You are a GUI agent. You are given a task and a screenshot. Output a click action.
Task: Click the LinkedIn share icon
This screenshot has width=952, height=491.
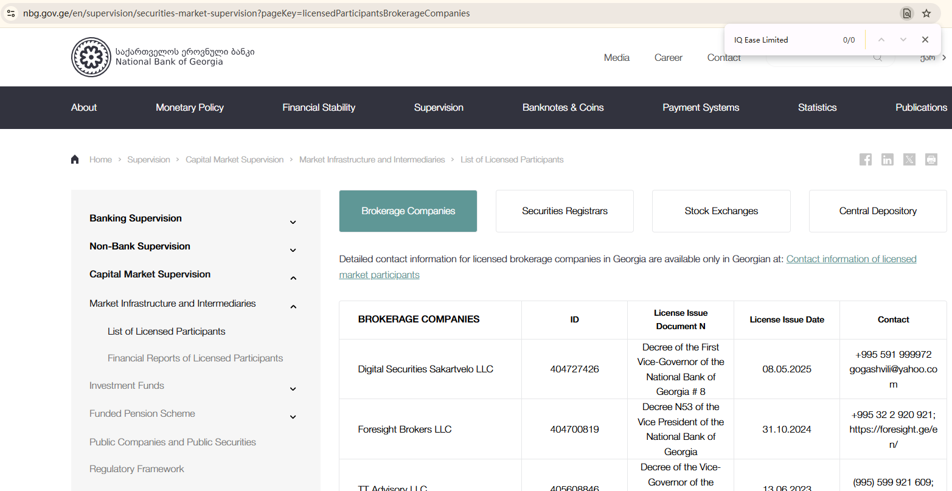[x=887, y=159]
